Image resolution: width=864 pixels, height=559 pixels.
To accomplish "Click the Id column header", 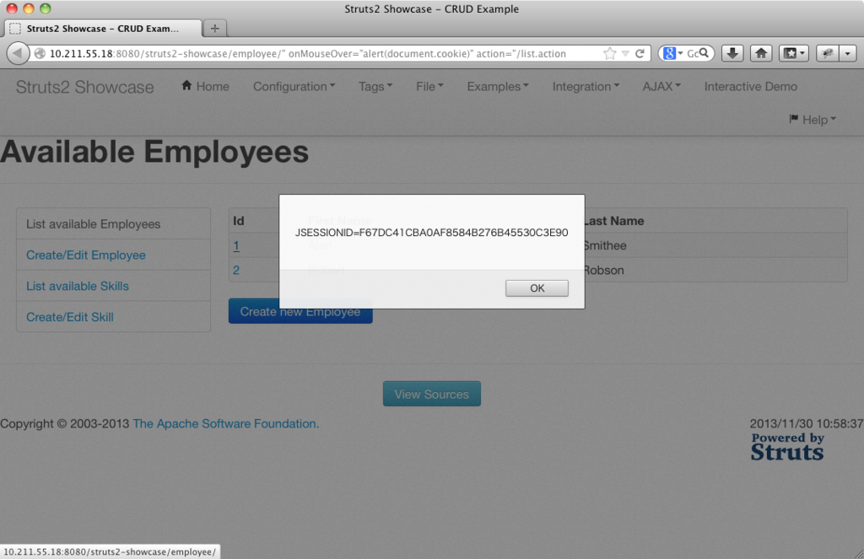I will click(x=238, y=221).
